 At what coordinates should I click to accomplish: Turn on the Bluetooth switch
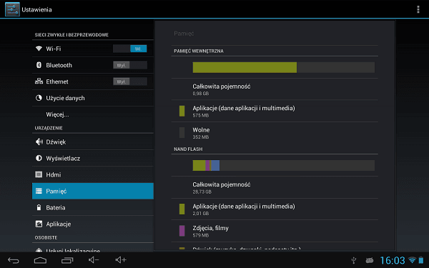[130, 65]
